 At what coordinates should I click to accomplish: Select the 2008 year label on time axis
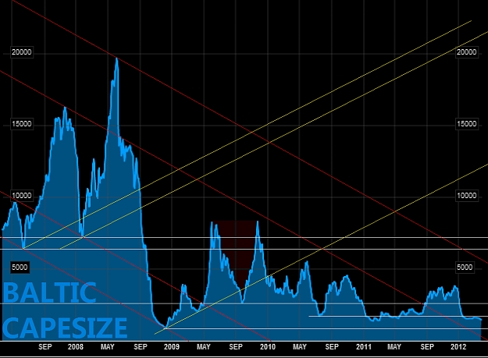76,347
